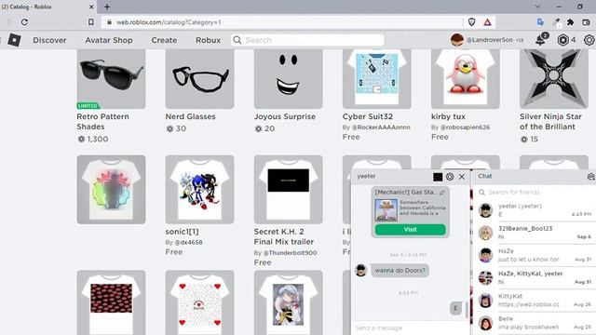This screenshot has height=335, width=596.
Task: Open creator @dx4658 profile link
Action: [188, 242]
